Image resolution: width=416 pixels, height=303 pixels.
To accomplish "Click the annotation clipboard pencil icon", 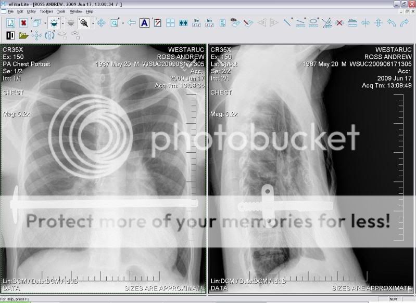I will tap(157, 23).
